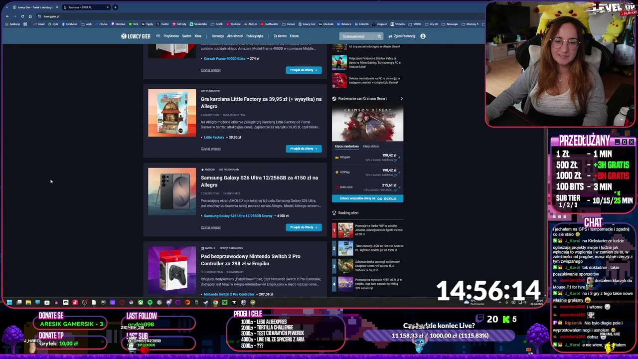The image size is (638, 359).
Task: Open the Streamlabs bookmark
Action: 198,24
